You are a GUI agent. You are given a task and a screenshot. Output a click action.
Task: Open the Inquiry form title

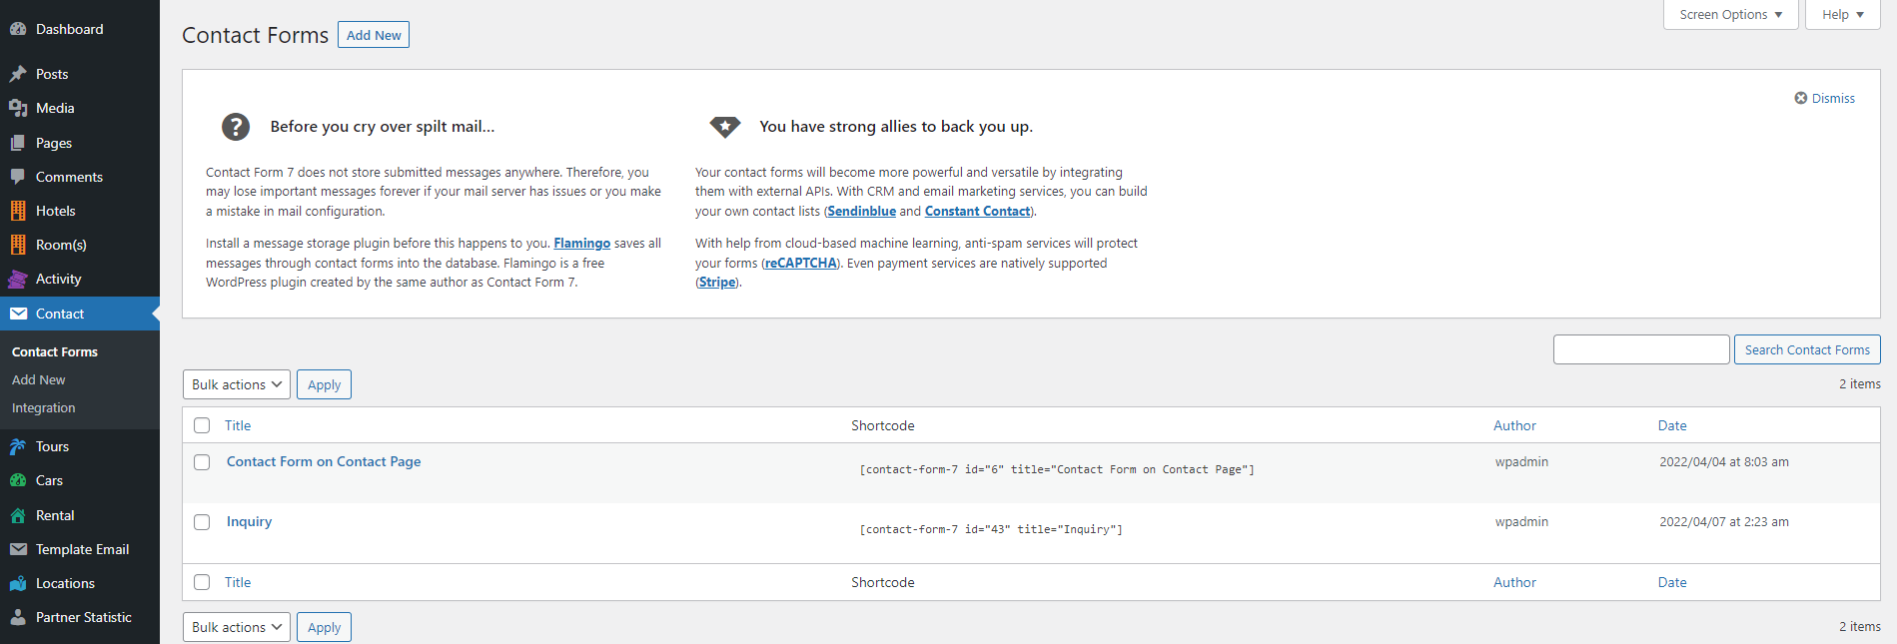tap(249, 521)
